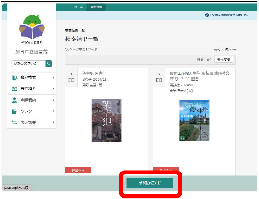Click the 加賀市立図書館 library name text

(x=31, y=52)
